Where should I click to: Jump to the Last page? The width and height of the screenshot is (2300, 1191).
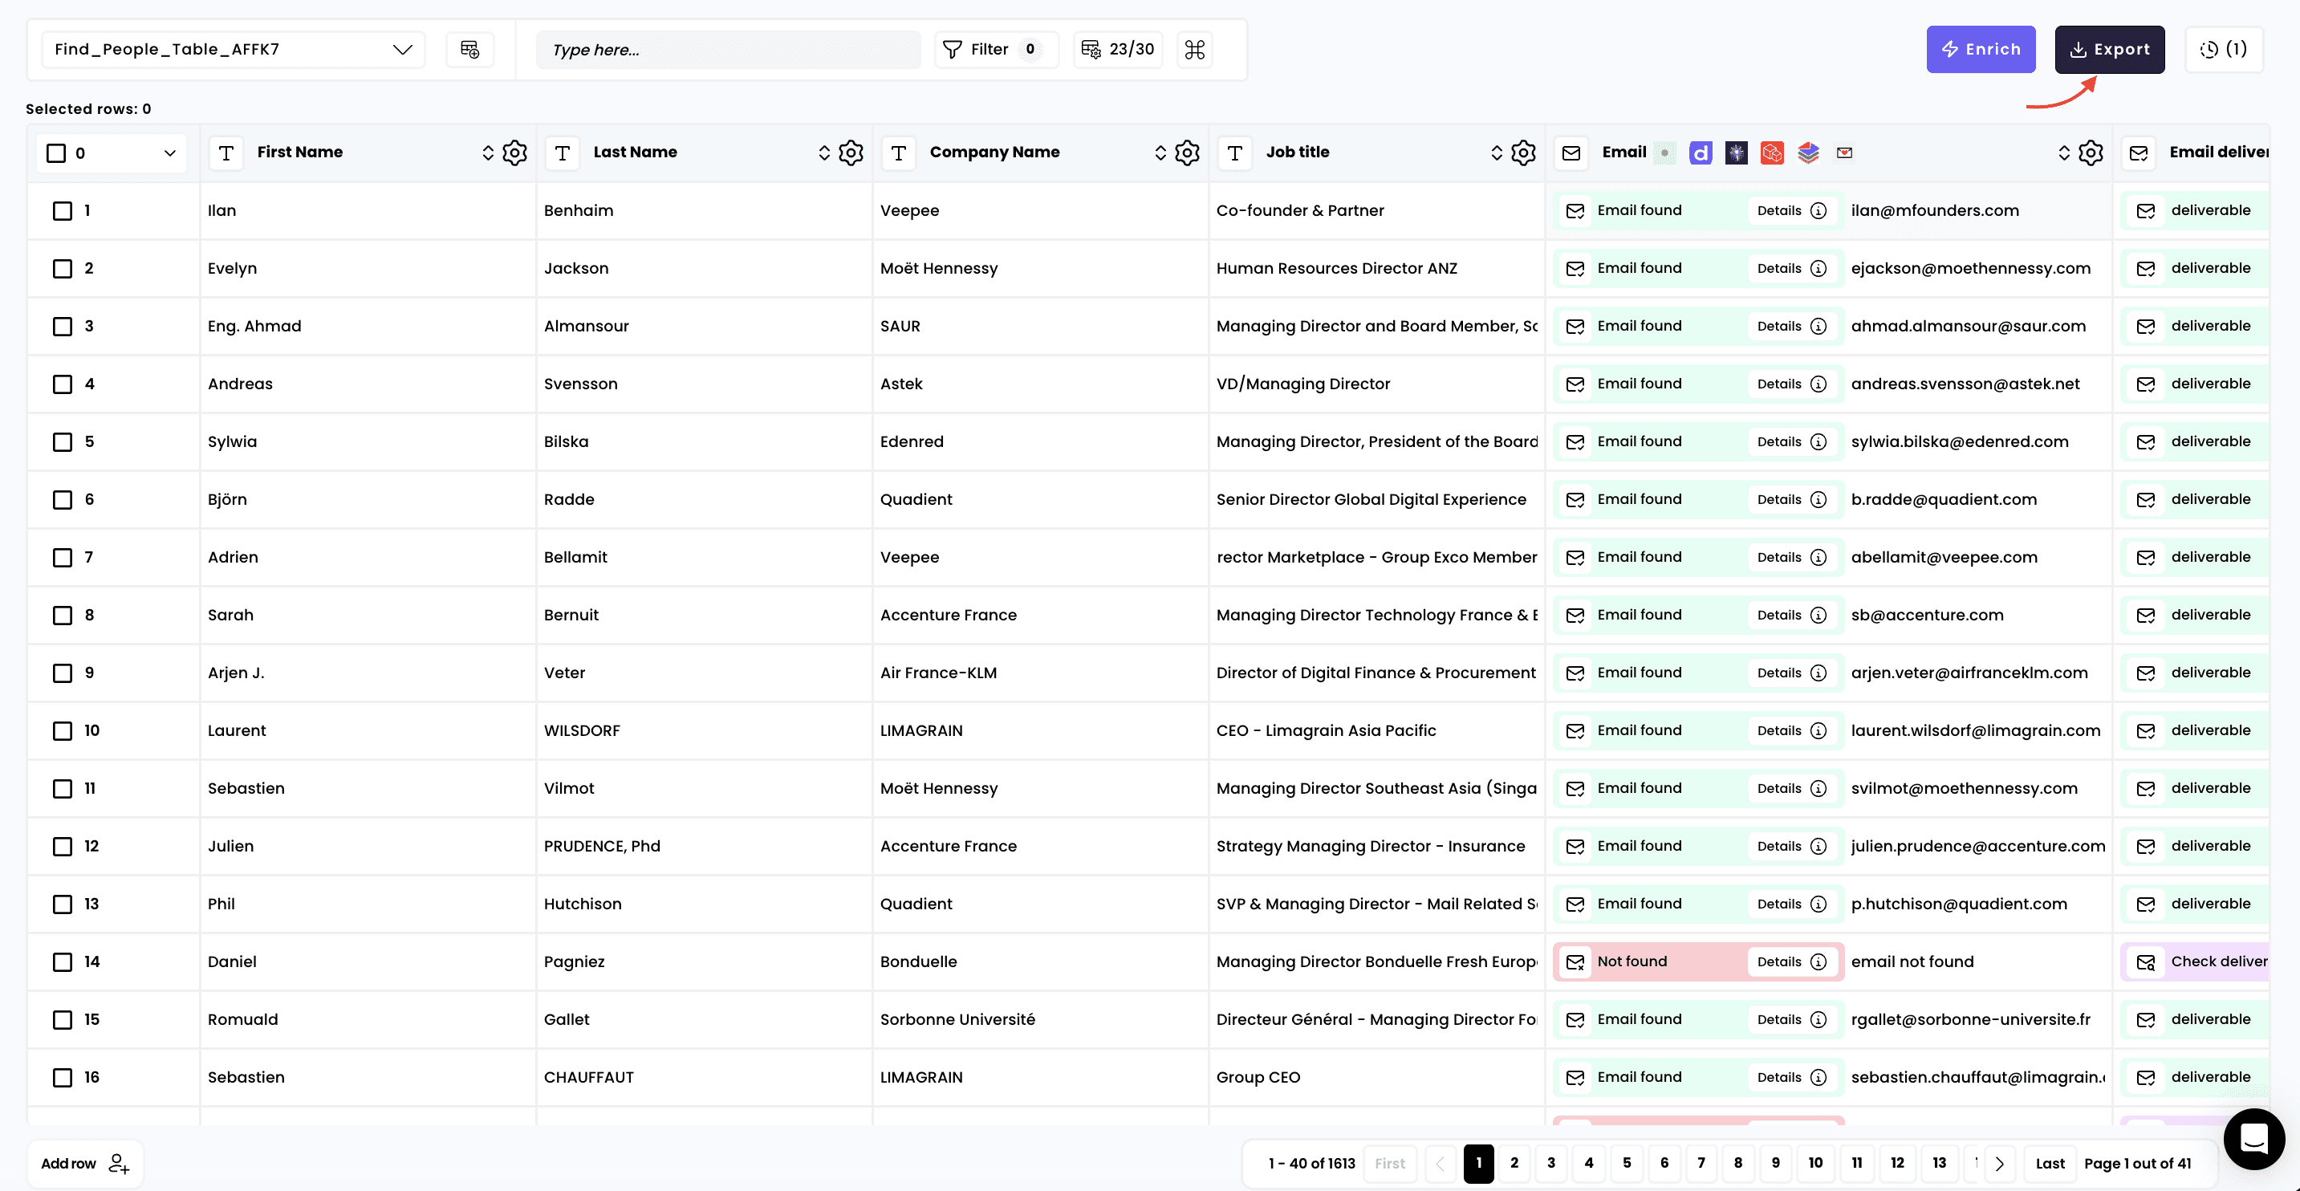click(x=2049, y=1164)
